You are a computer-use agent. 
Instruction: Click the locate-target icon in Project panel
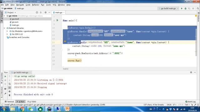coord(37,12)
